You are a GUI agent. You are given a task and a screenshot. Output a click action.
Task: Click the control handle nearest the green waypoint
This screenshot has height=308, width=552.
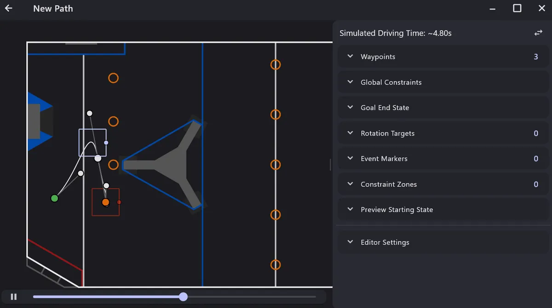[x=81, y=174]
